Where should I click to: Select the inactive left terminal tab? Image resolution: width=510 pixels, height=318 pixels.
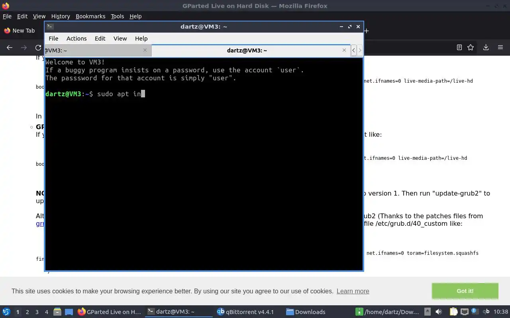coord(98,50)
